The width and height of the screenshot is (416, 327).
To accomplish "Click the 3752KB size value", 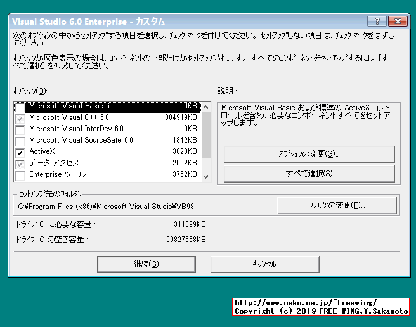I will click(x=185, y=174).
